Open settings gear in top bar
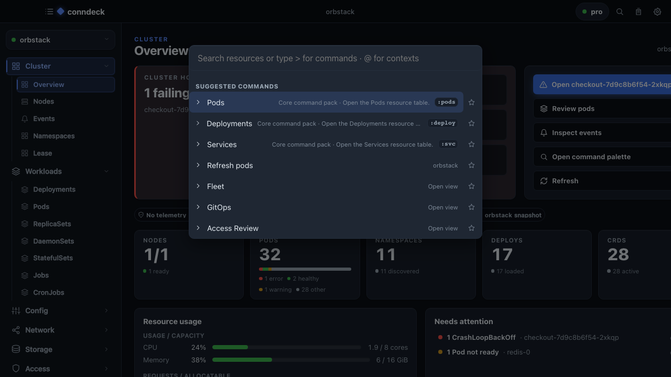671x377 pixels. (x=657, y=12)
